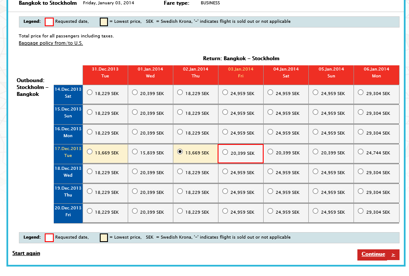Click the selected 13,669 SEK fare for 02.Jan return
The width and height of the screenshot is (409, 276).
click(180, 151)
